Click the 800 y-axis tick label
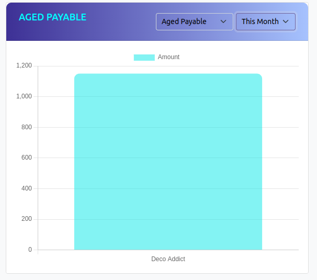 point(27,127)
